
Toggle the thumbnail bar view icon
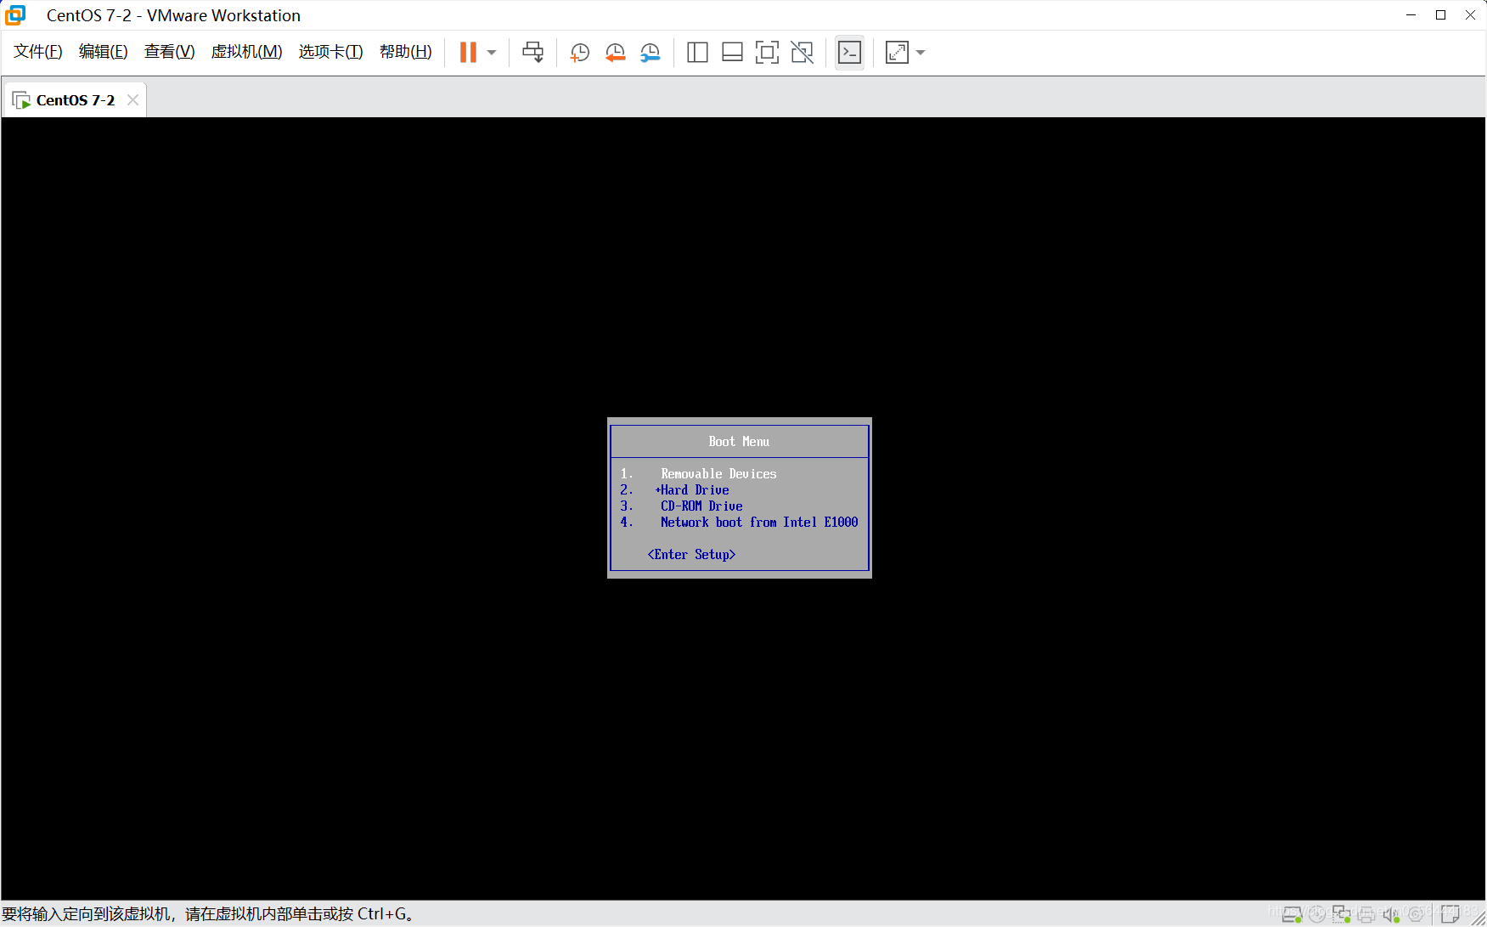[x=732, y=53]
